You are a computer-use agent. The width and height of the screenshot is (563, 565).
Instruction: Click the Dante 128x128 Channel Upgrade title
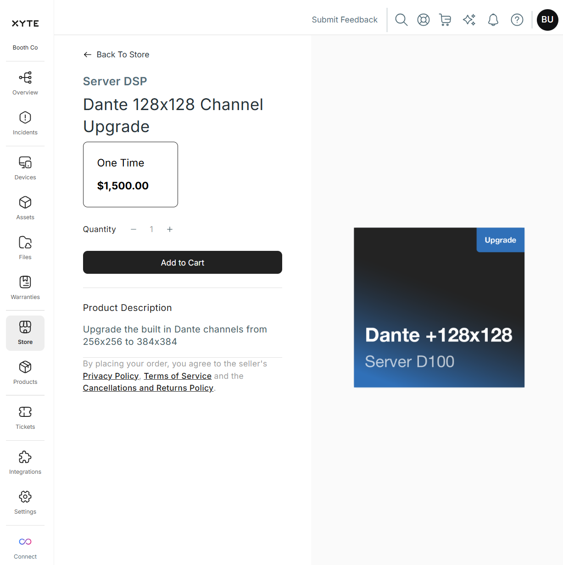tap(173, 116)
